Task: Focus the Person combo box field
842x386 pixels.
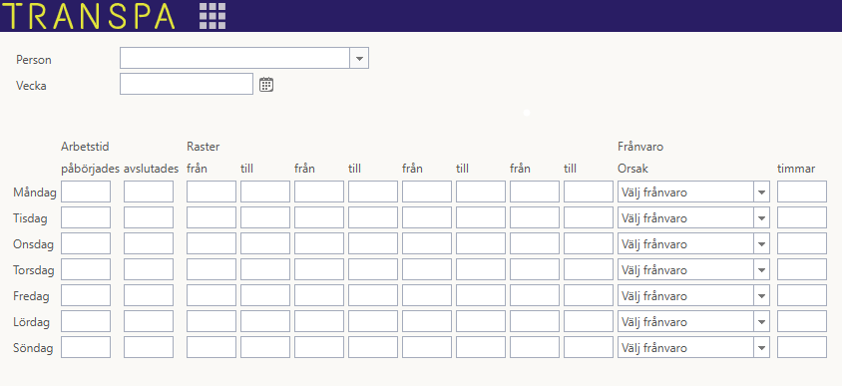Action: point(235,58)
